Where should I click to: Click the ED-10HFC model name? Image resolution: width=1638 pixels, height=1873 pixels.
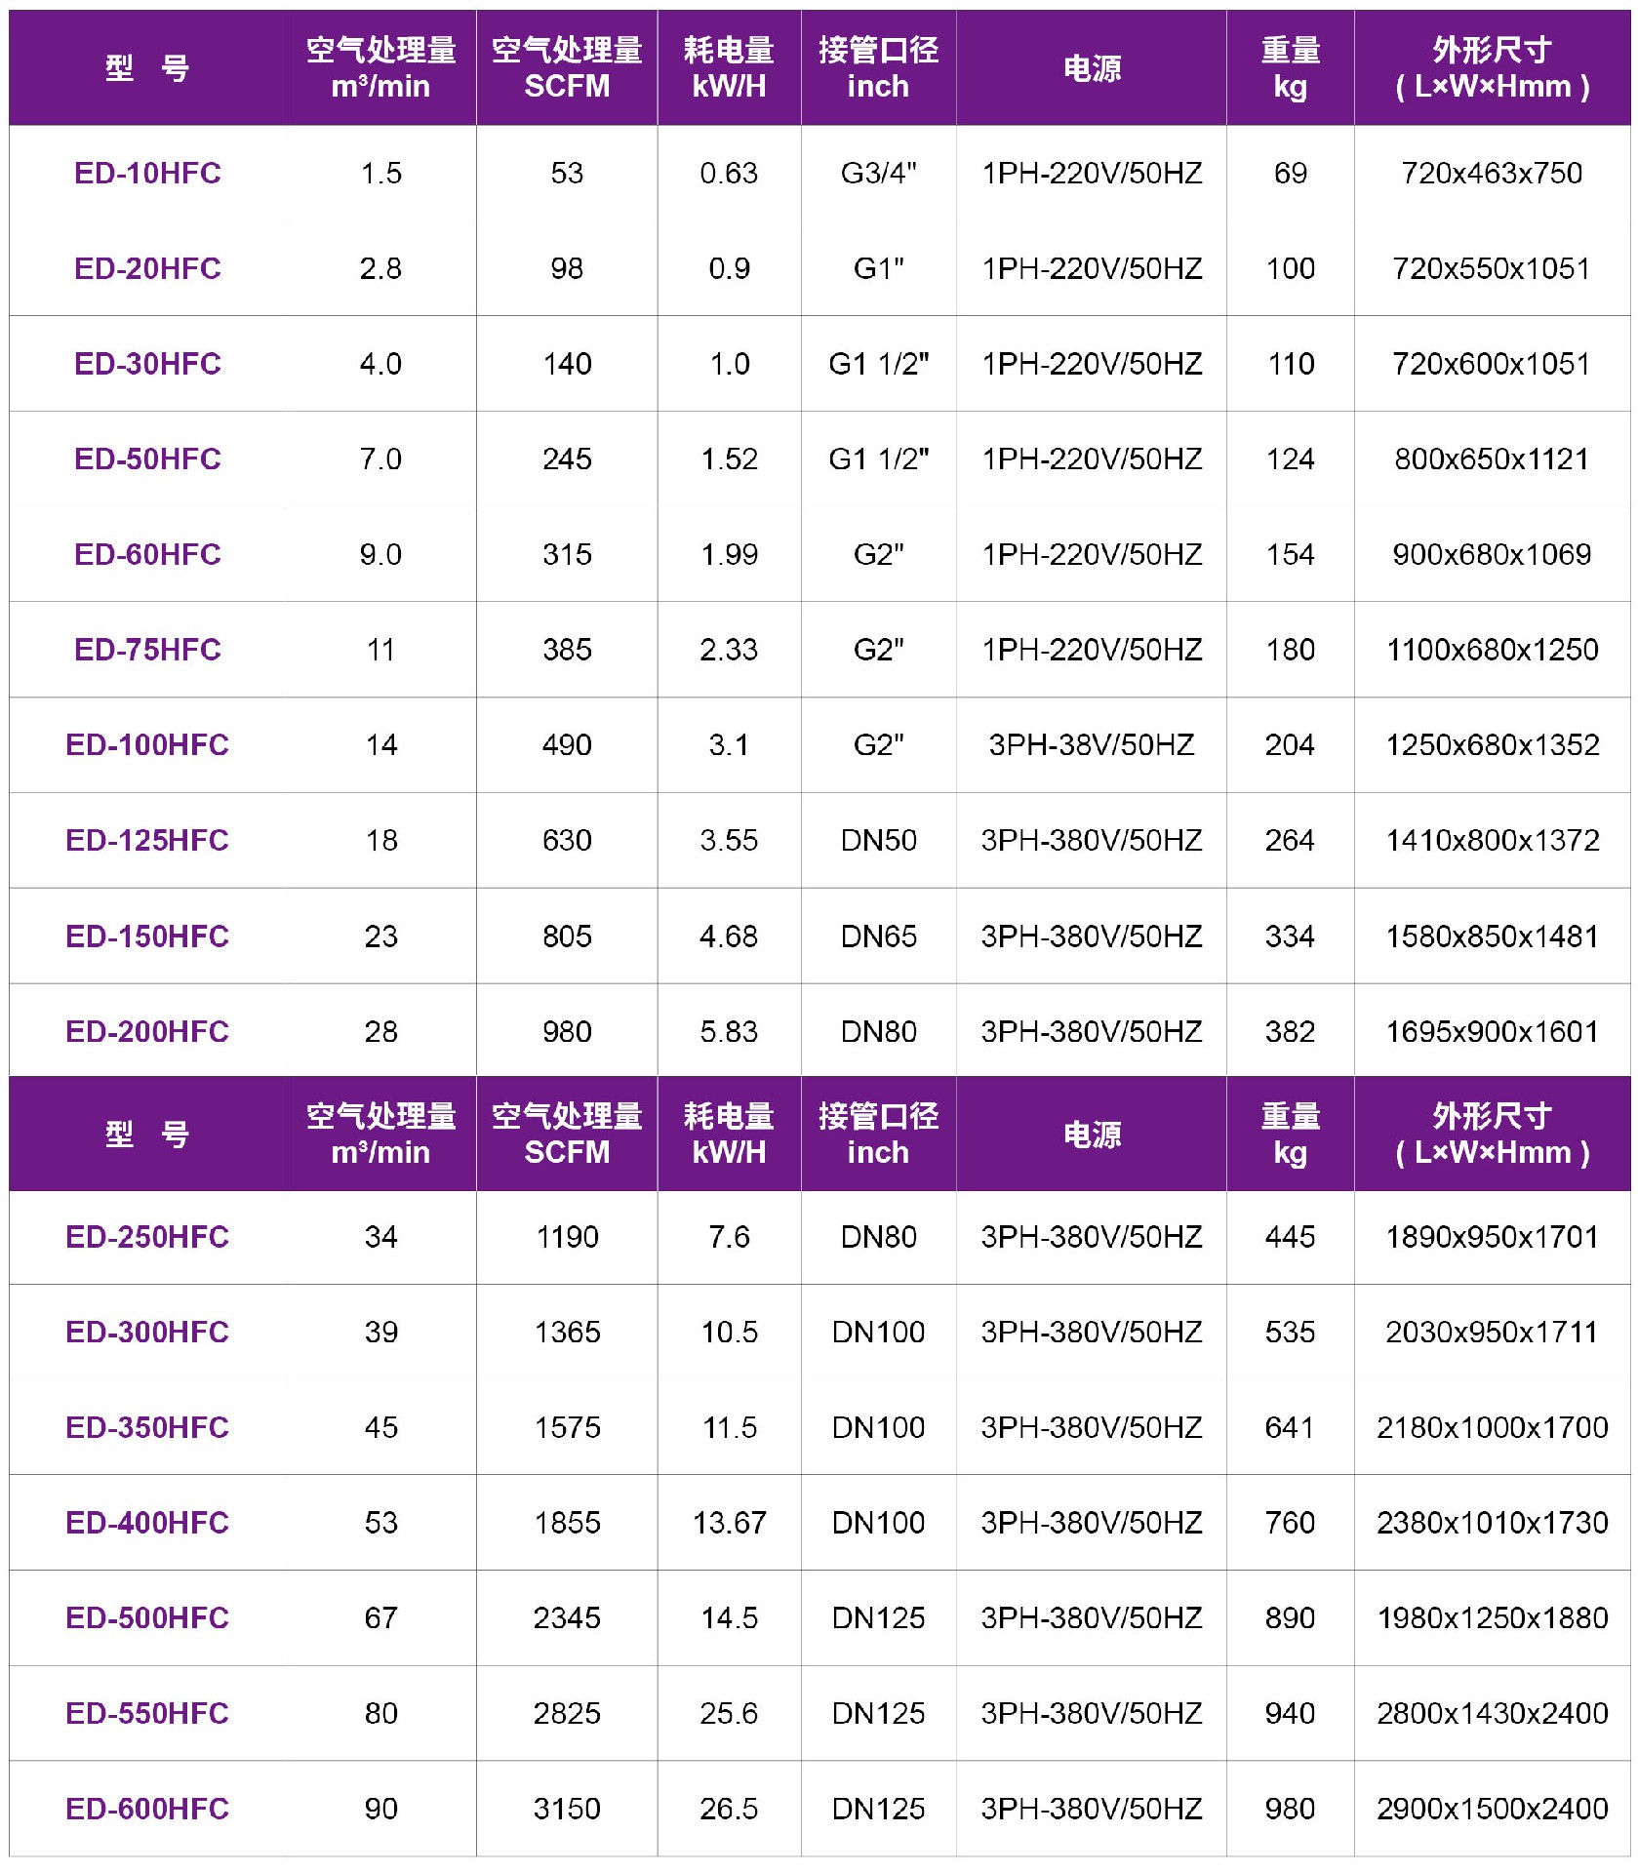coord(147,174)
